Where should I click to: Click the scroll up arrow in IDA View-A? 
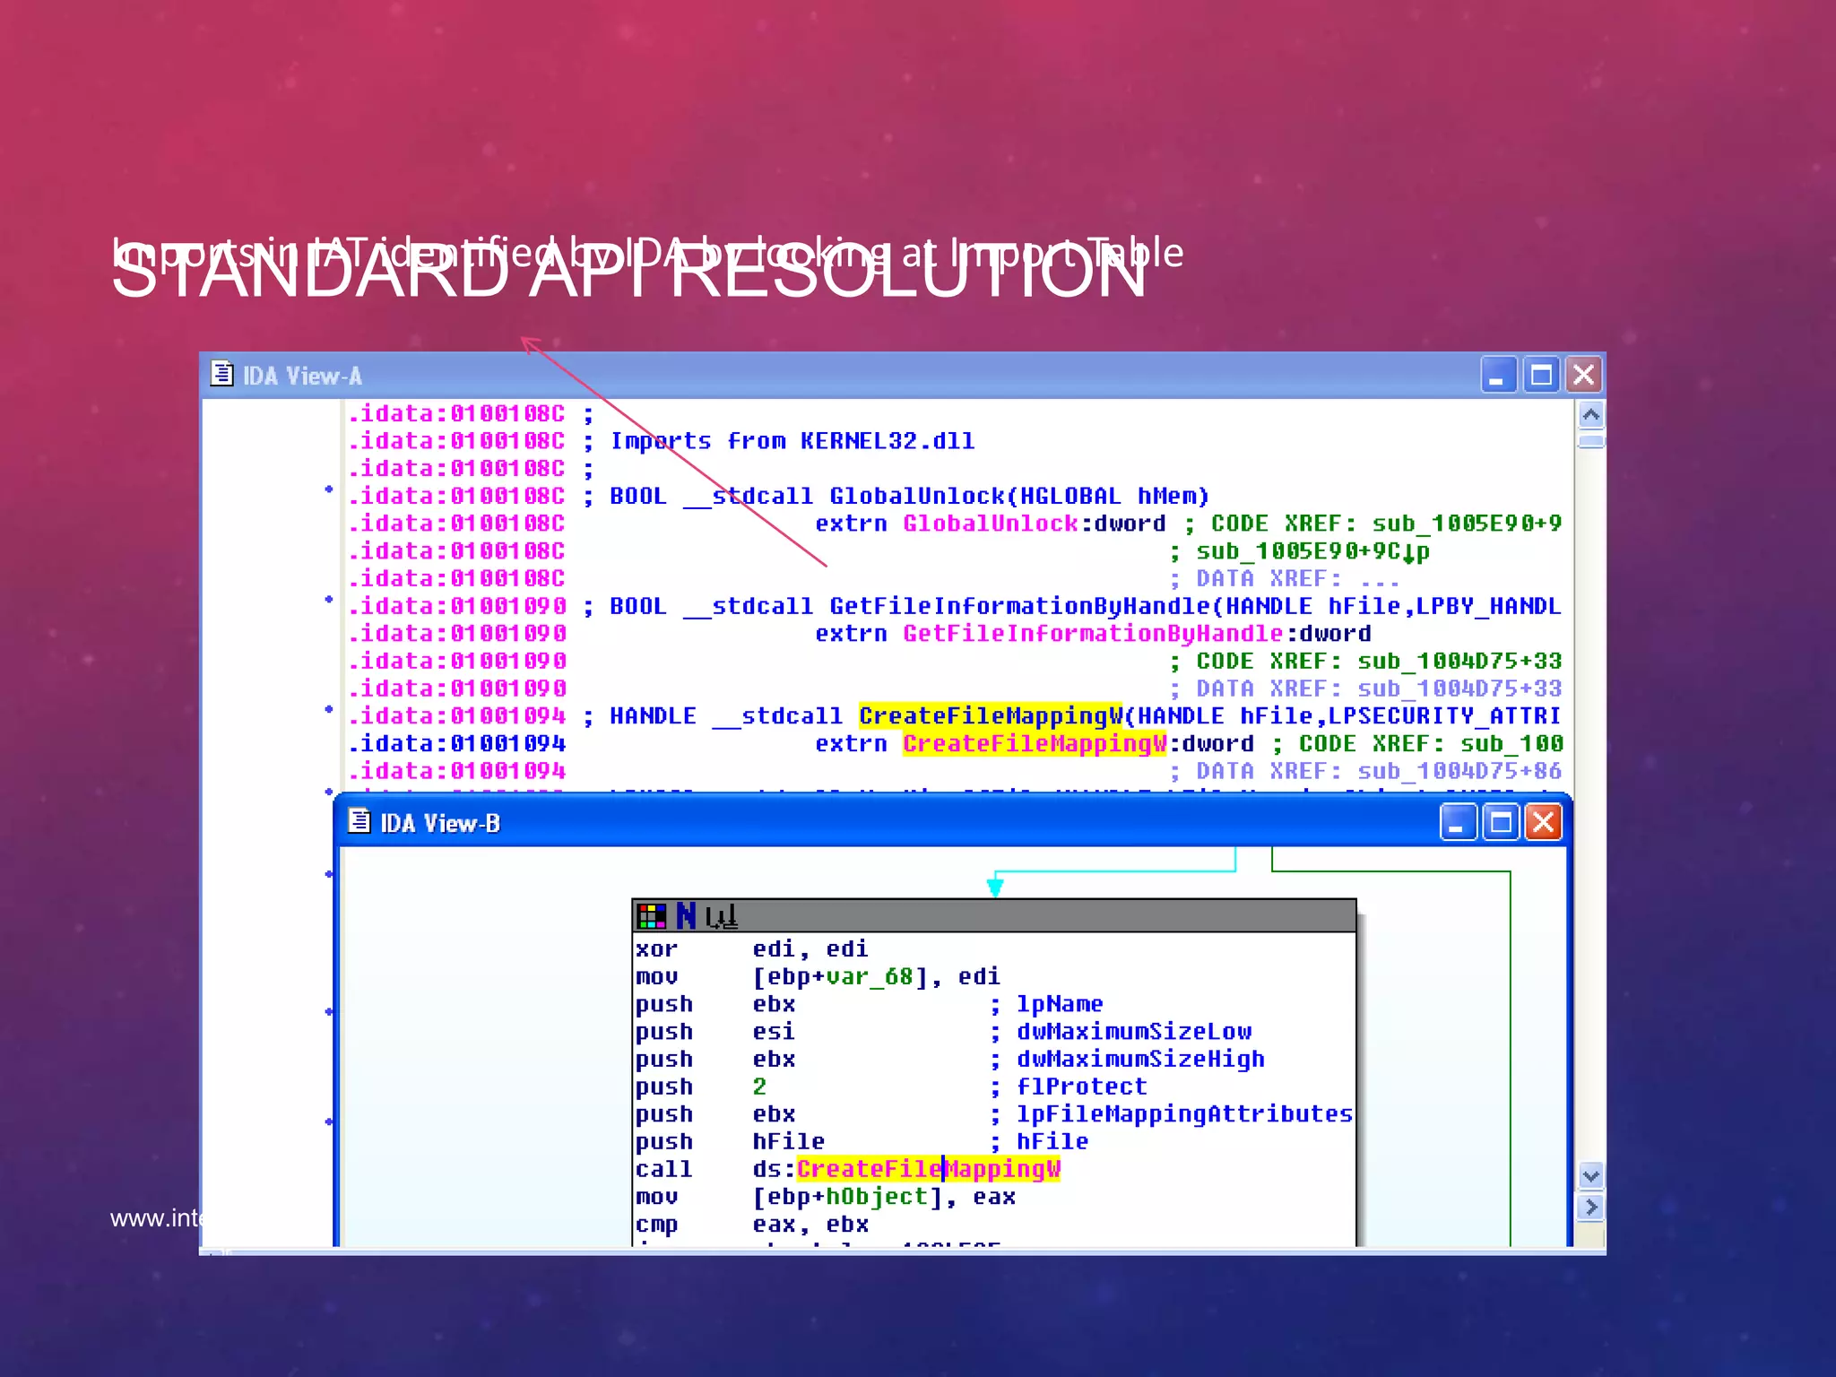pyautogui.click(x=1591, y=415)
